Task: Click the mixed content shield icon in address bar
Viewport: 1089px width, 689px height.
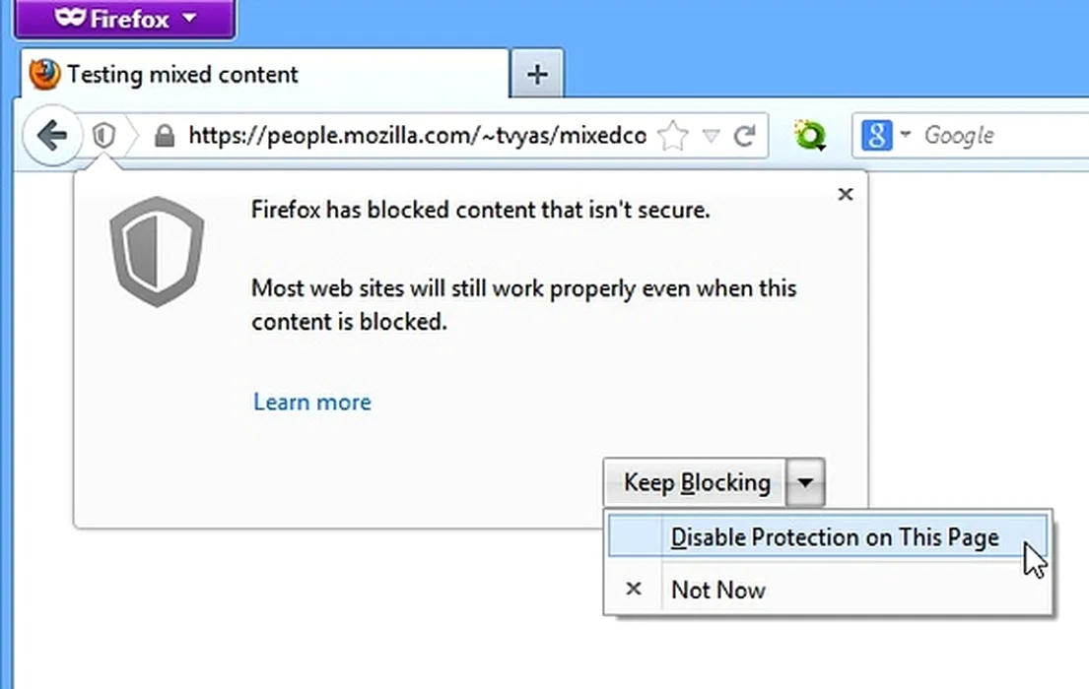Action: (103, 135)
